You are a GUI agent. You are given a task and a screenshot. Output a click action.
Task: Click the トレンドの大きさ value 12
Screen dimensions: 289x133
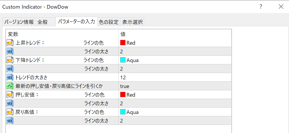click(124, 77)
